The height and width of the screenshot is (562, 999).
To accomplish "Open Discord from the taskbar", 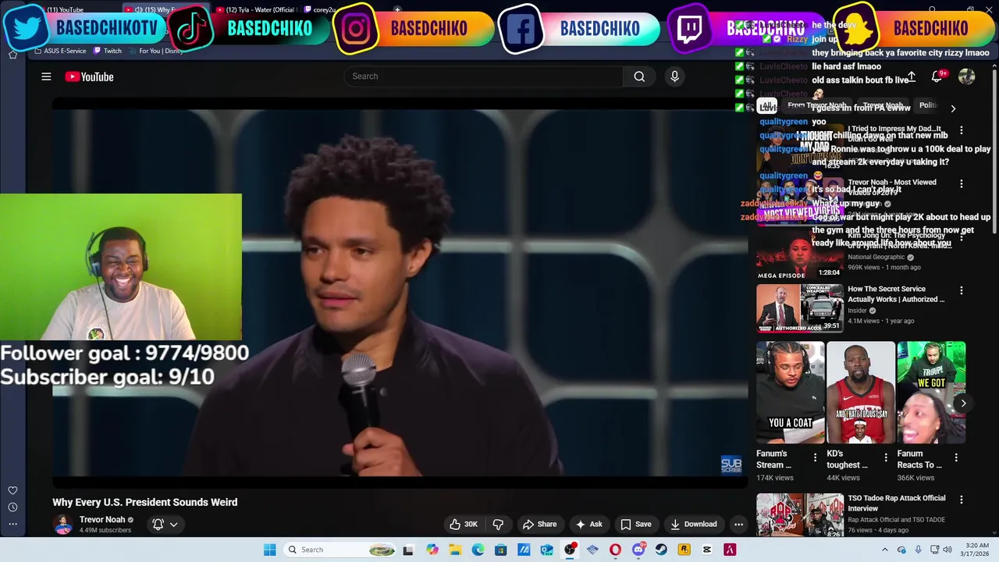I will pyautogui.click(x=638, y=550).
